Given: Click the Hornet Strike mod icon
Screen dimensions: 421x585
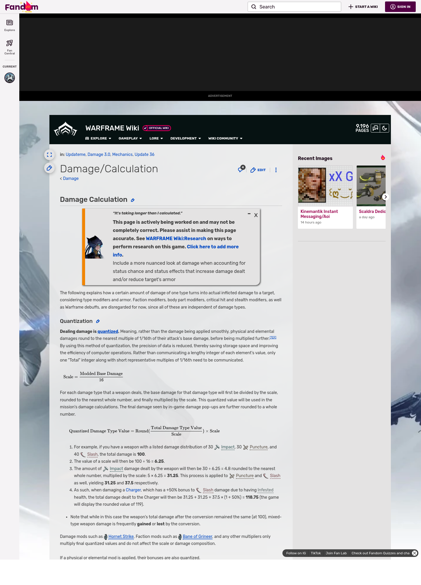Looking at the screenshot, I should 106,537.
